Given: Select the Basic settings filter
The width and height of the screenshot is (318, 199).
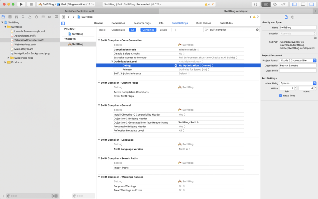Looking at the screenshot, I should (x=102, y=30).
